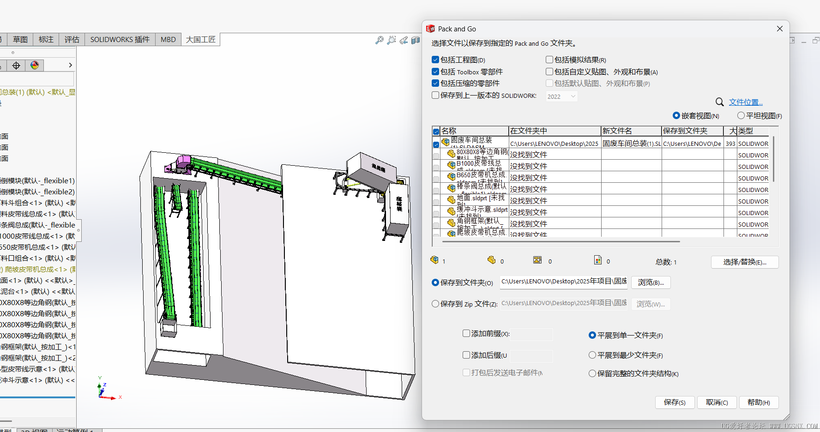Switch to the SOLIDWORKS 插件 tab

point(120,40)
